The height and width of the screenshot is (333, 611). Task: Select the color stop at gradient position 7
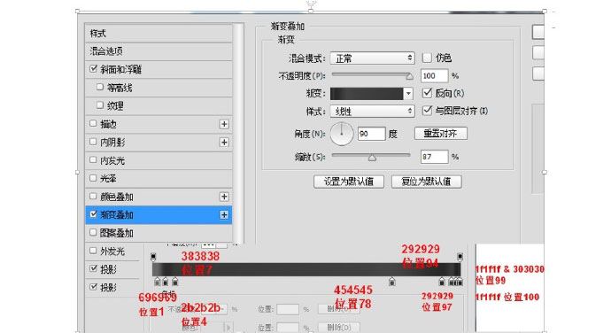[x=175, y=282]
